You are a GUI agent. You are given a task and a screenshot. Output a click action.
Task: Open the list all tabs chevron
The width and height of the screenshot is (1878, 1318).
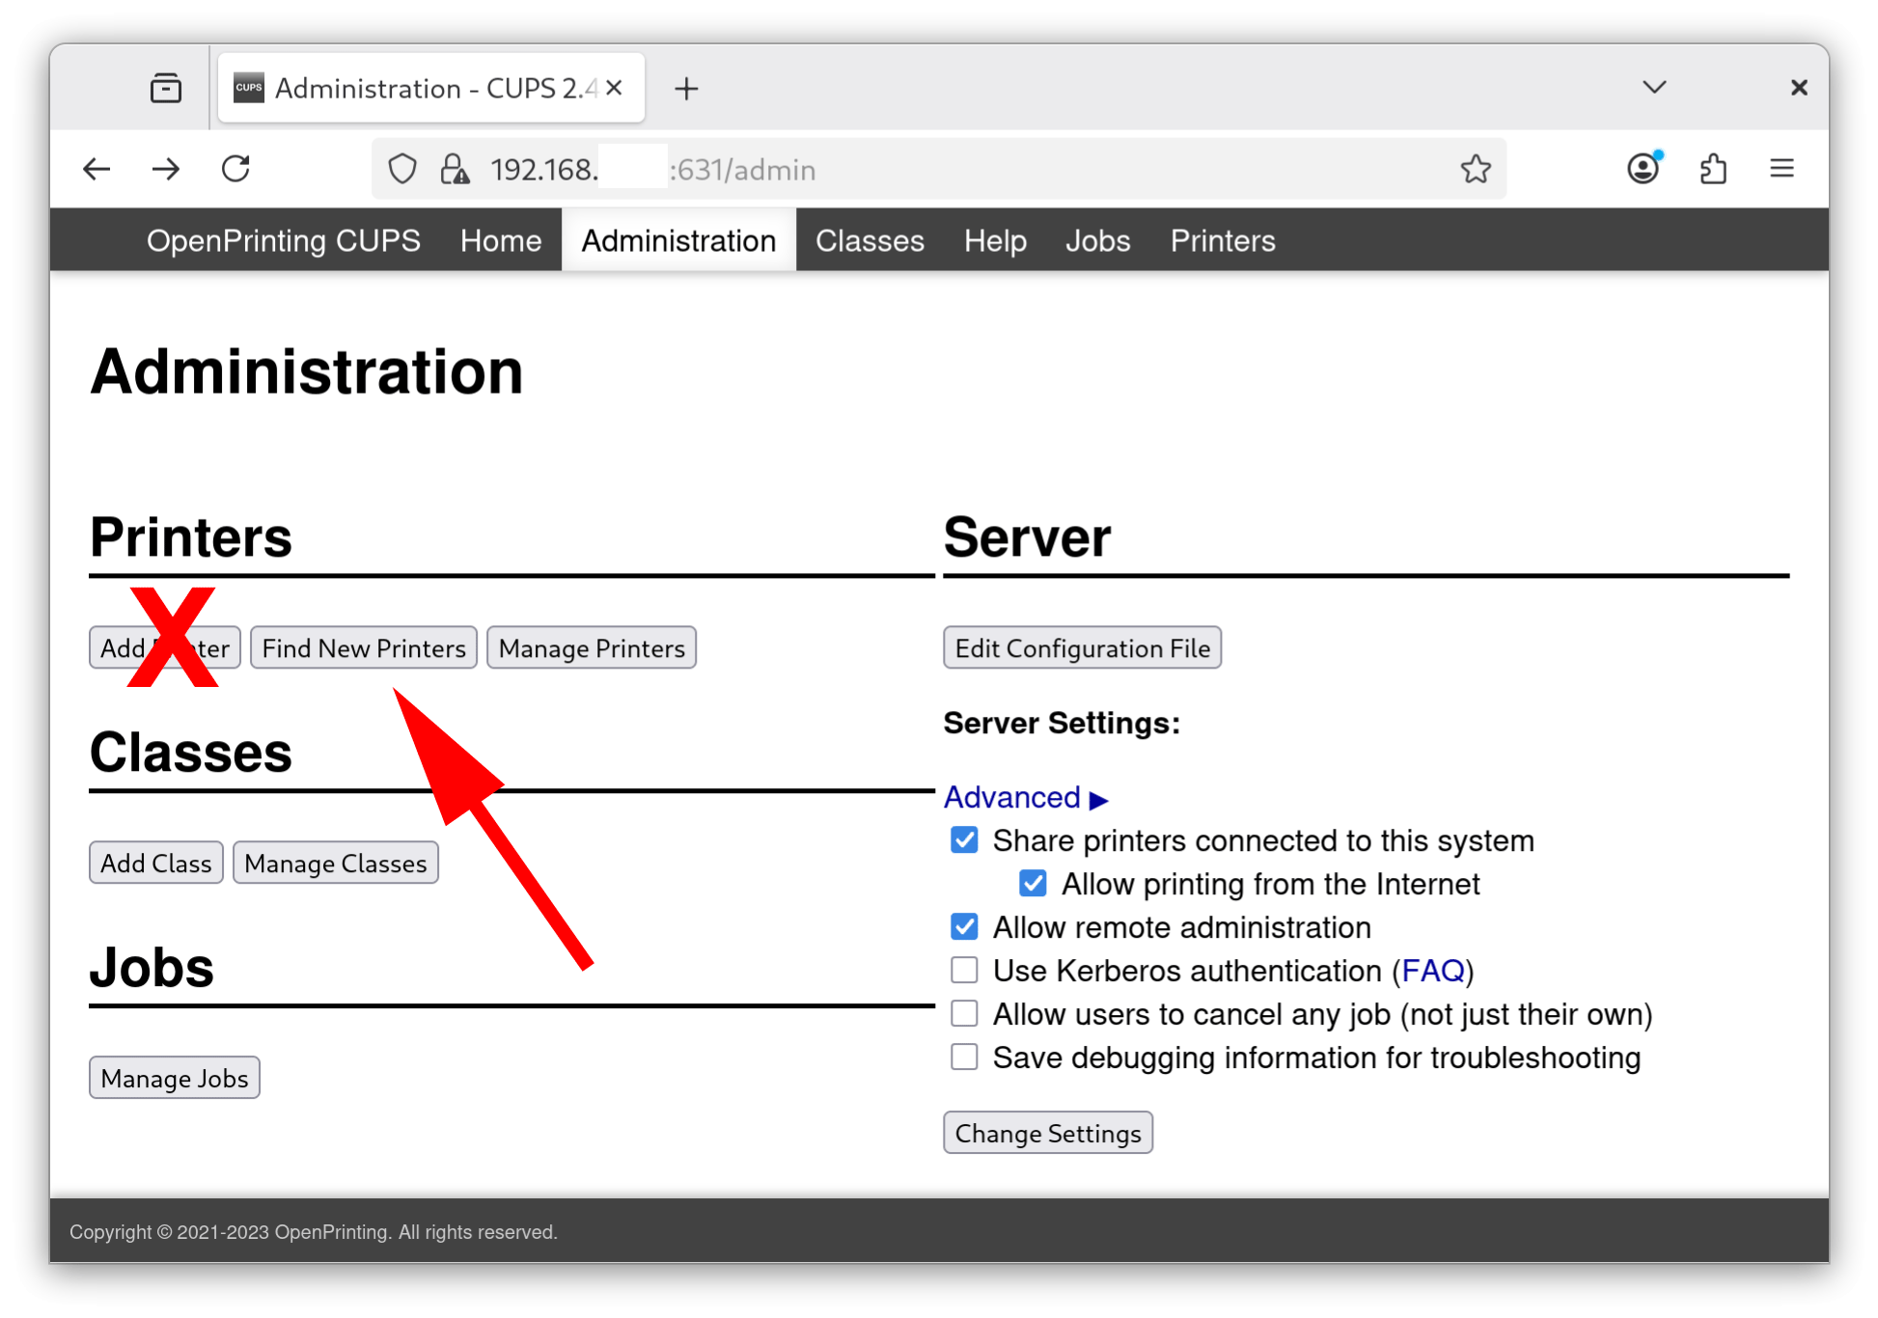click(1654, 88)
